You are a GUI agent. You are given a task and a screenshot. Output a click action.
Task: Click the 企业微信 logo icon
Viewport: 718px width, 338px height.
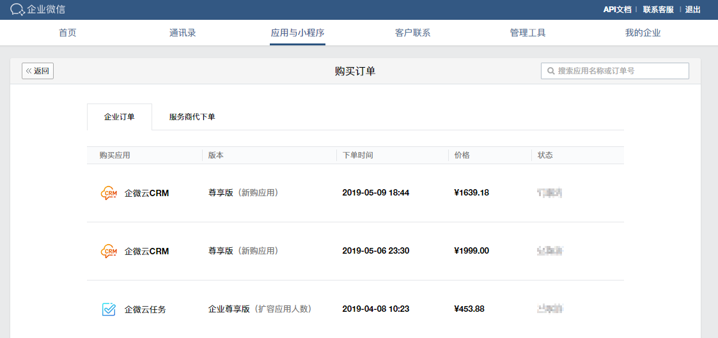[x=17, y=10]
